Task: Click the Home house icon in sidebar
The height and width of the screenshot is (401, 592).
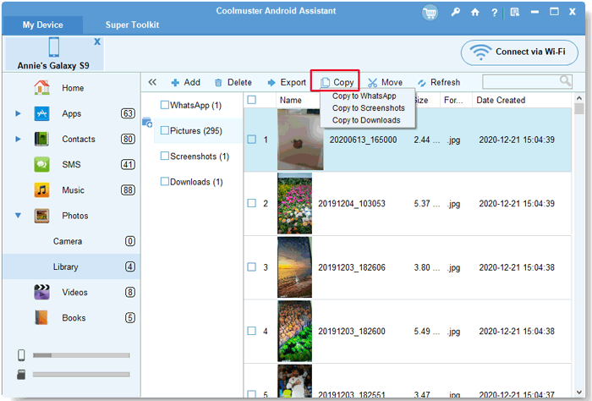Action: tap(41, 88)
